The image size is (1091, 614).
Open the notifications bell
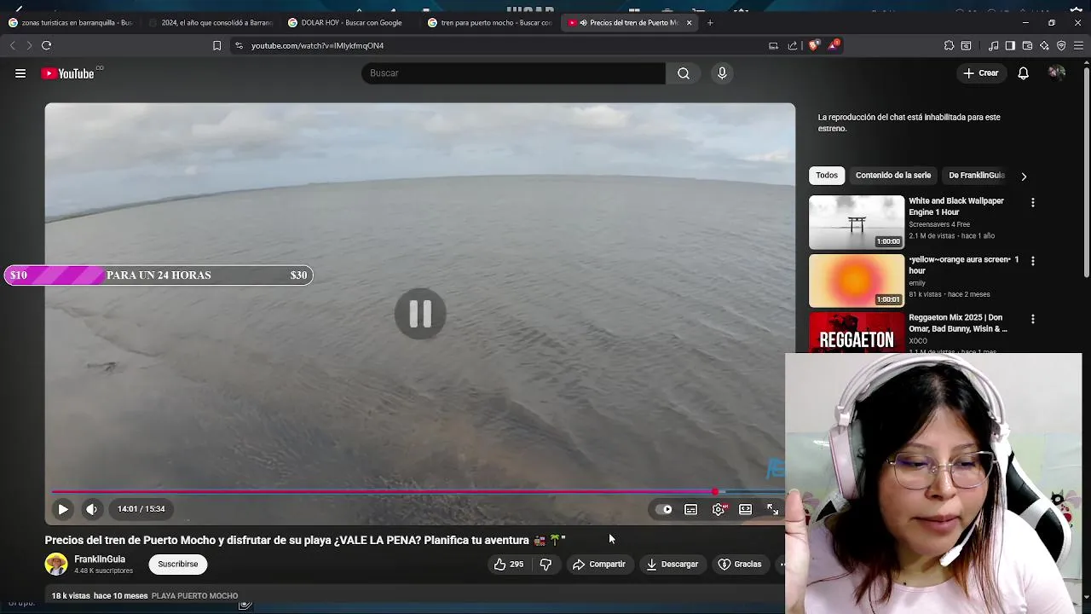coord(1023,73)
